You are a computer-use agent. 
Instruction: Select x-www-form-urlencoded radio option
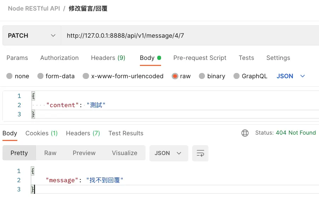point(86,76)
